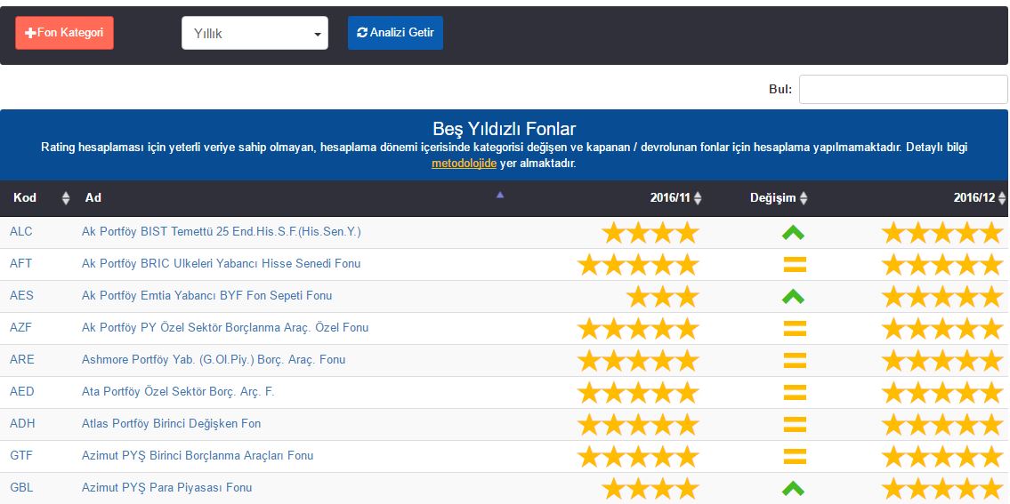Open fund code AFT
1010x504 pixels.
pos(20,263)
